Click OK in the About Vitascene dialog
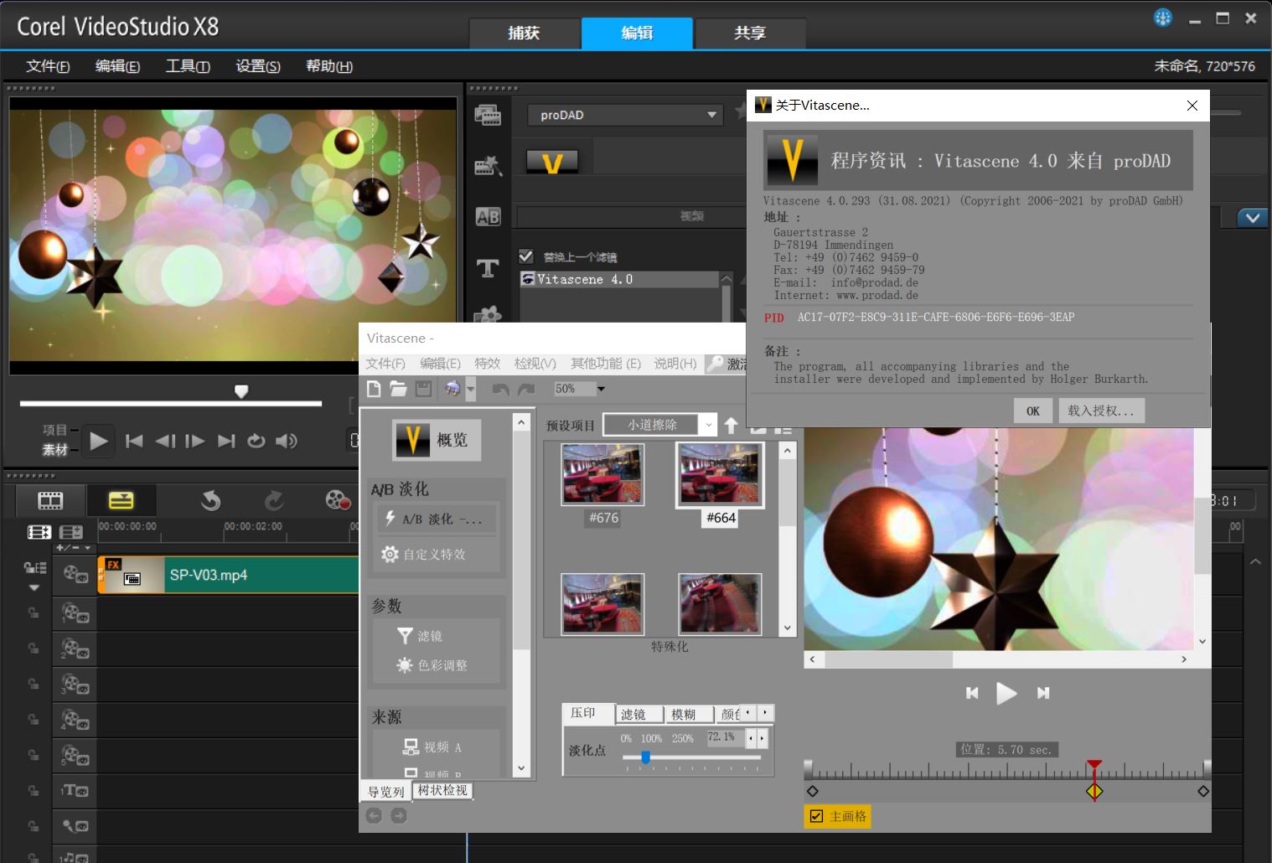This screenshot has height=863, width=1272. click(1032, 411)
